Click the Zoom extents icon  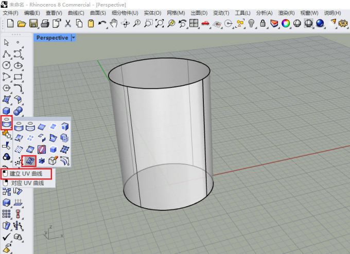pos(160,24)
